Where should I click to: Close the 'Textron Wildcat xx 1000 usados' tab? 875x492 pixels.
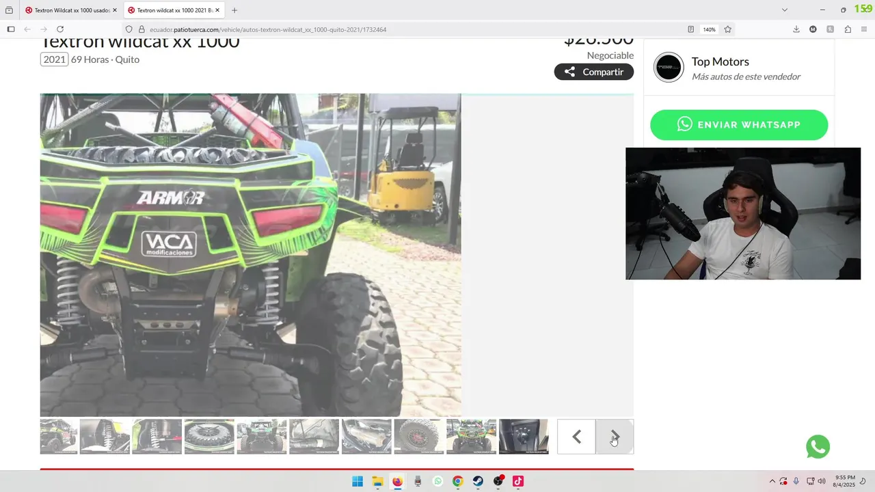[115, 10]
